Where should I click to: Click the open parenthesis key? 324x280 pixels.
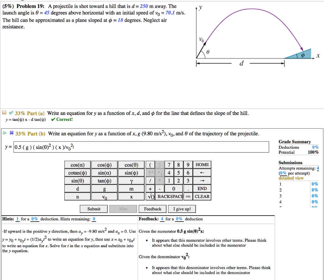click(150, 165)
